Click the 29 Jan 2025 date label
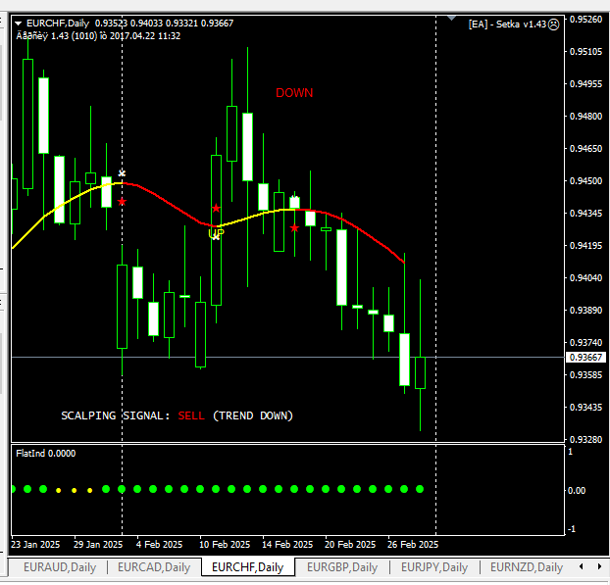 pyautogui.click(x=98, y=545)
